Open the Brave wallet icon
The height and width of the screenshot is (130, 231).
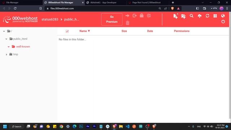coord(205,8)
